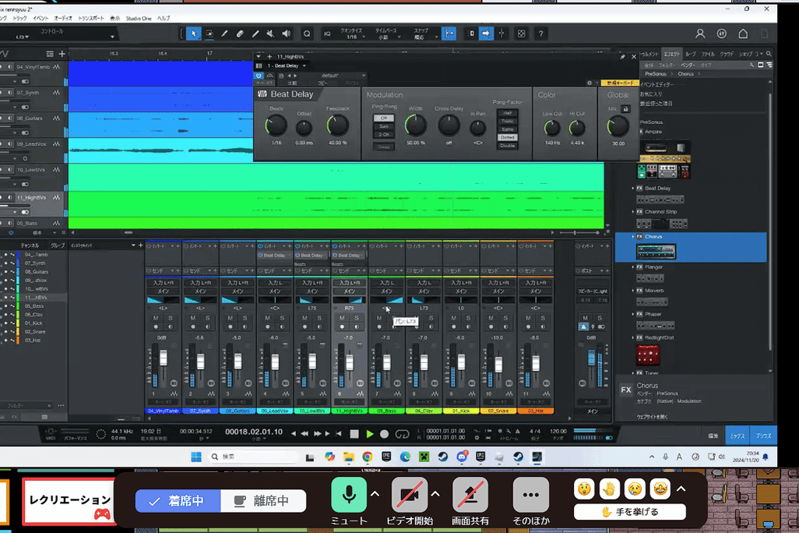This screenshot has width=799, height=533.
Task: Select the Listen speaker tool
Action: click(287, 34)
